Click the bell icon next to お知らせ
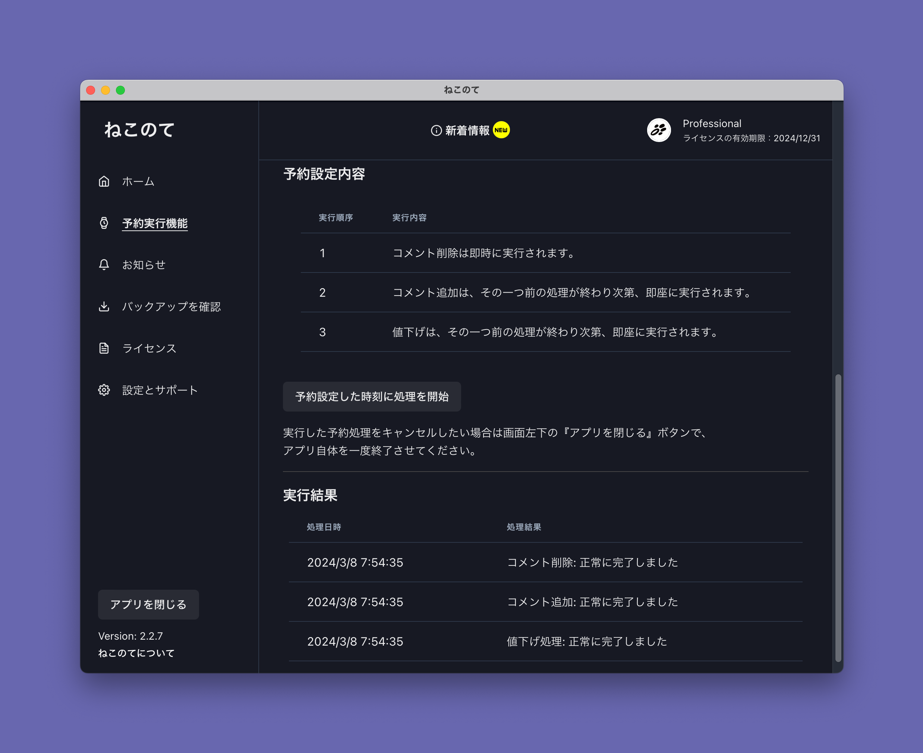 104,265
